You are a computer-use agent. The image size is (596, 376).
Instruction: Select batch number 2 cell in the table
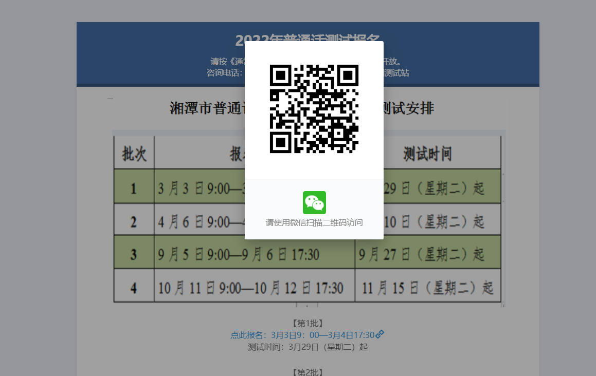point(134,219)
